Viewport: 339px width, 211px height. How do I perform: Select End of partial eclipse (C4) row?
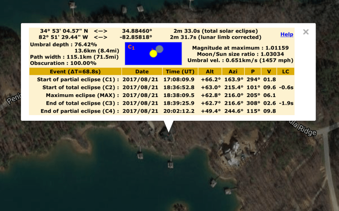[x=80, y=111]
